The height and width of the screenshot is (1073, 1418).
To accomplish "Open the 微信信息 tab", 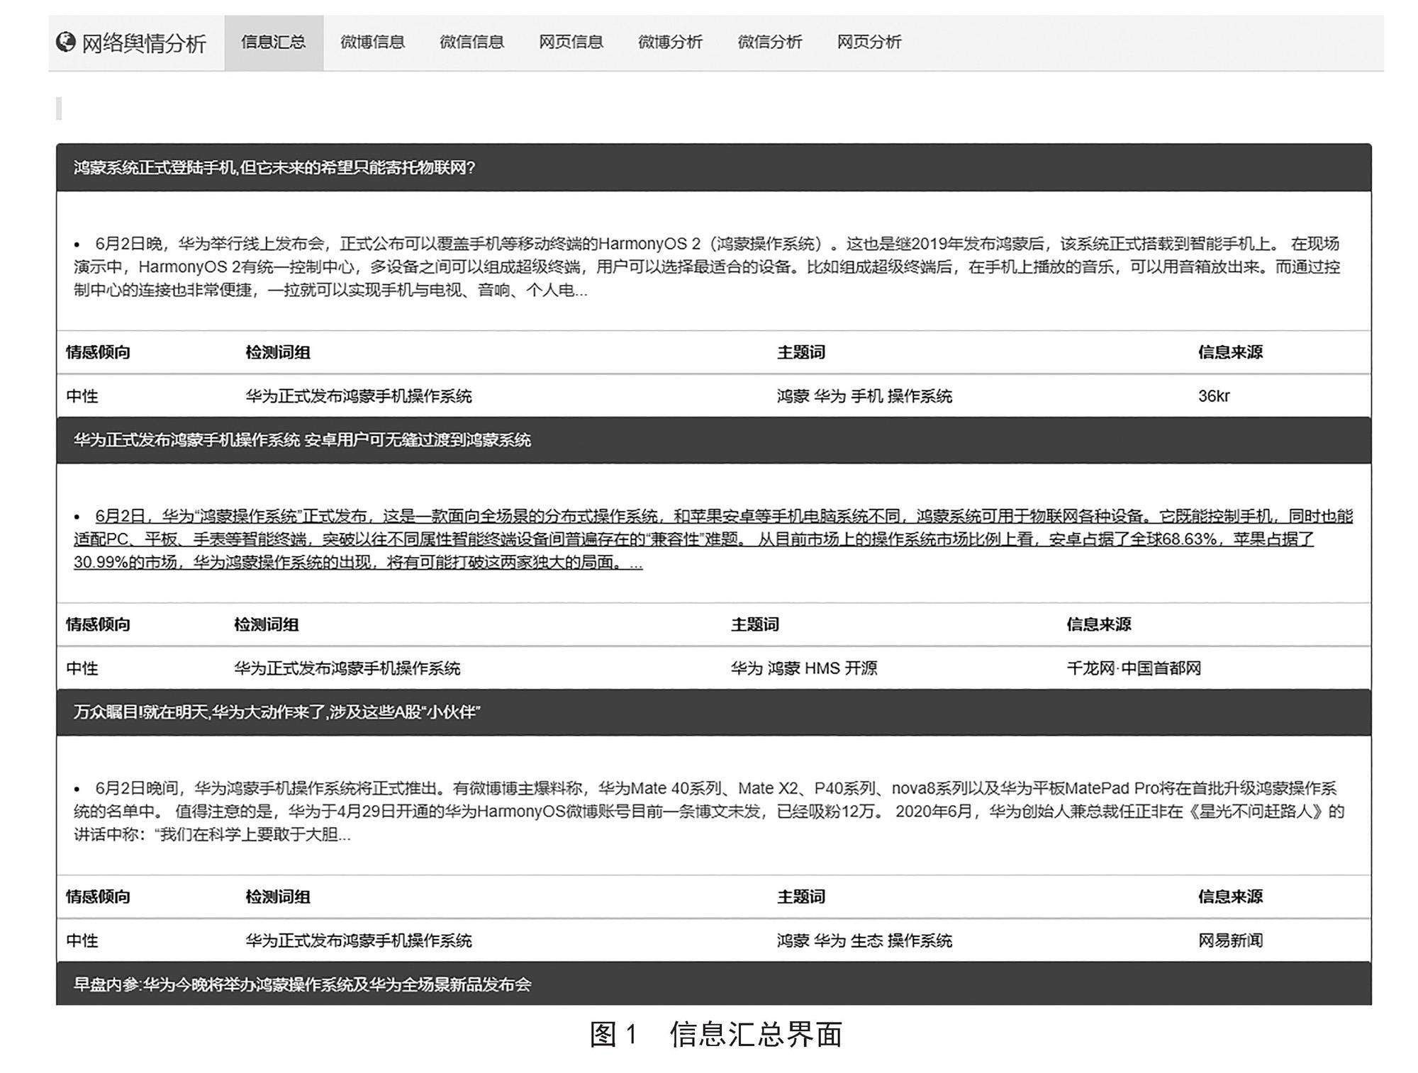I will pos(471,43).
